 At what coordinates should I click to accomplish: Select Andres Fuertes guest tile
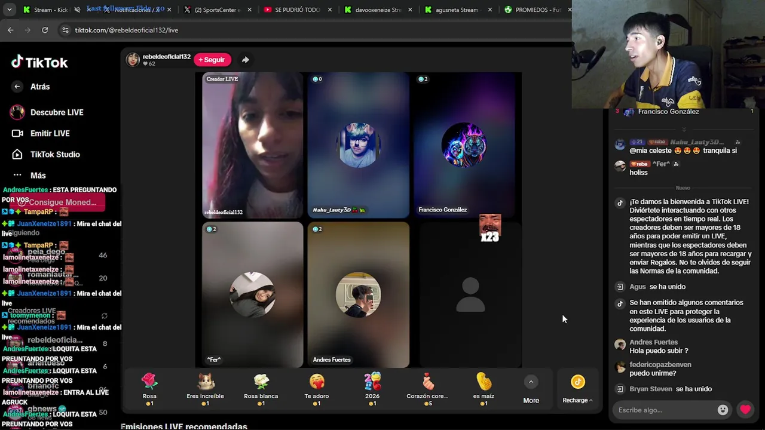point(359,295)
